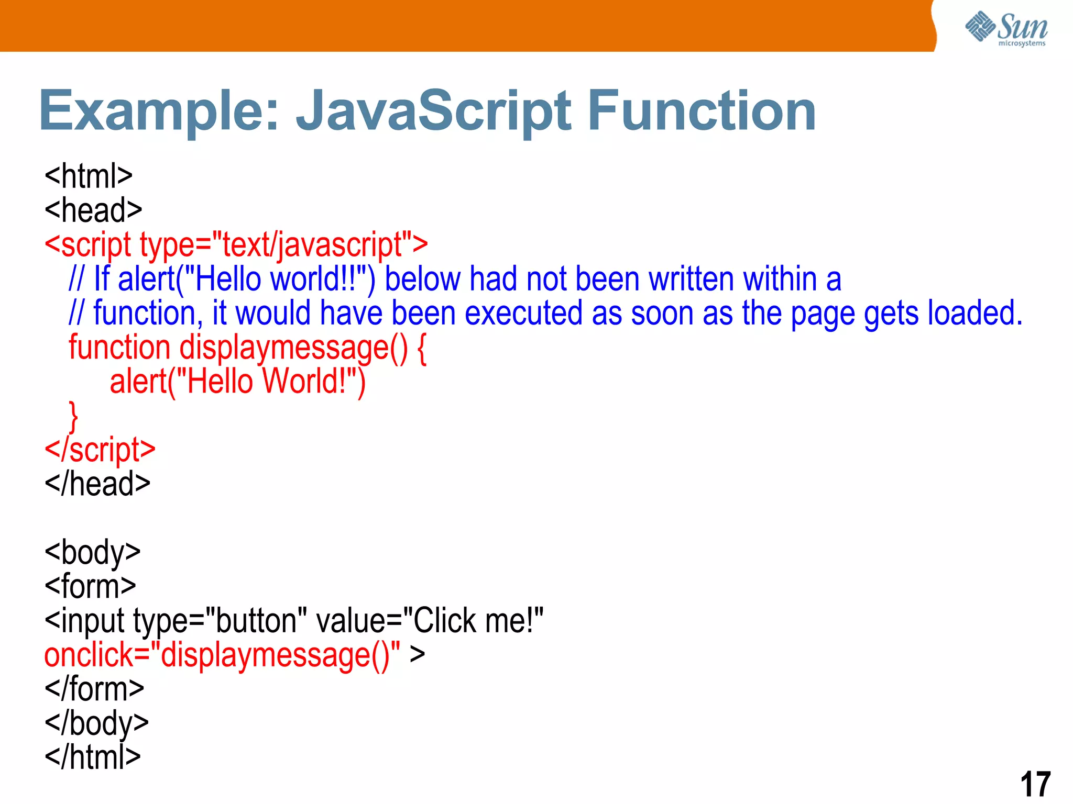Select the opening <head> tag line
1073x804 pixels.
pyautogui.click(x=93, y=210)
